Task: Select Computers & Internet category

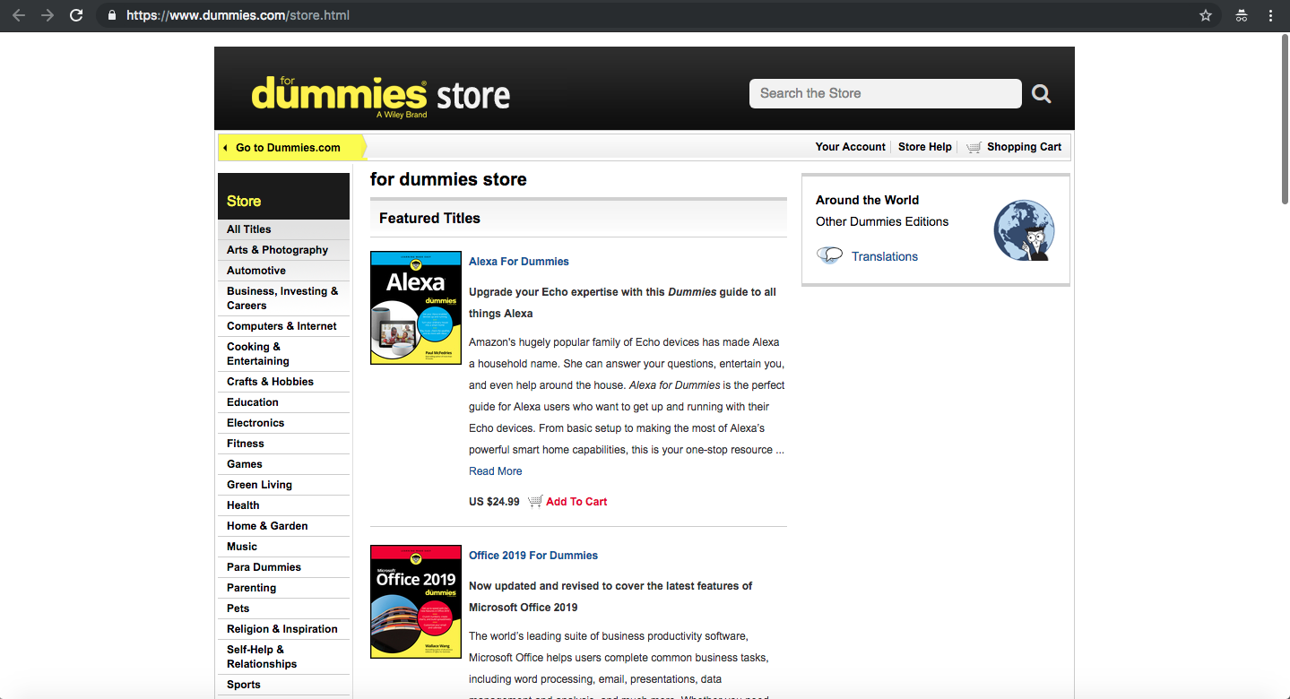Action: coord(283,326)
